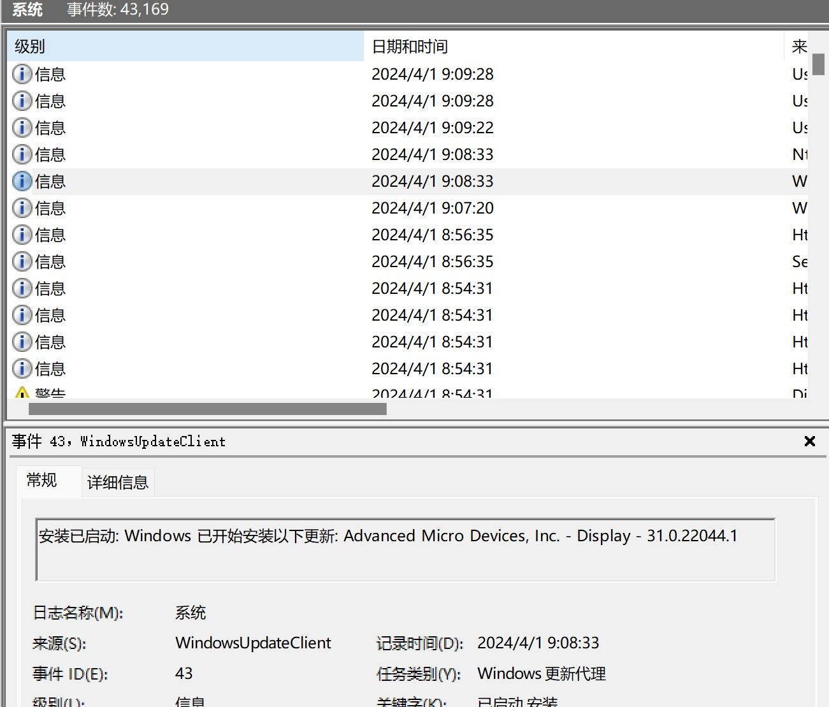
Task: Click the vertical scrollbar thumb of event list
Action: tap(818, 64)
